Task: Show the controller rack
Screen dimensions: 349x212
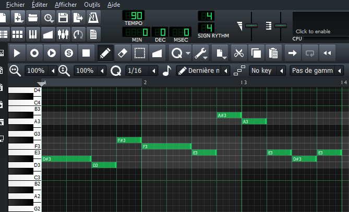Action: tap(78, 34)
